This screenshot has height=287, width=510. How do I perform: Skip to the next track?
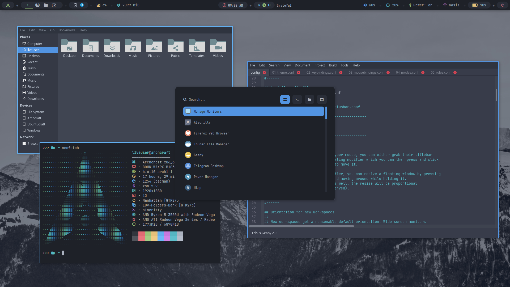(x=269, y=5)
